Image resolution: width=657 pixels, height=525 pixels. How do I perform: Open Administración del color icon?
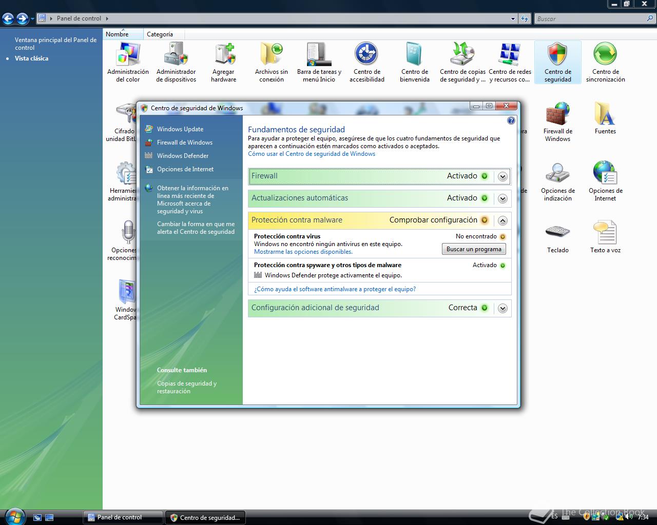pyautogui.click(x=128, y=62)
